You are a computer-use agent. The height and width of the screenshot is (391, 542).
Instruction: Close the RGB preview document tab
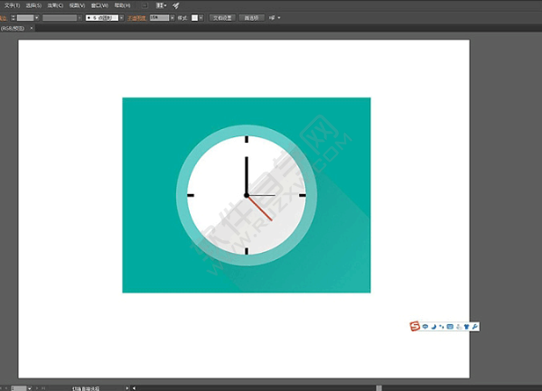33,28
